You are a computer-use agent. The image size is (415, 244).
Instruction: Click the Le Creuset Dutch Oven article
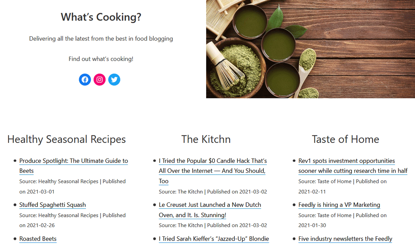(x=210, y=205)
